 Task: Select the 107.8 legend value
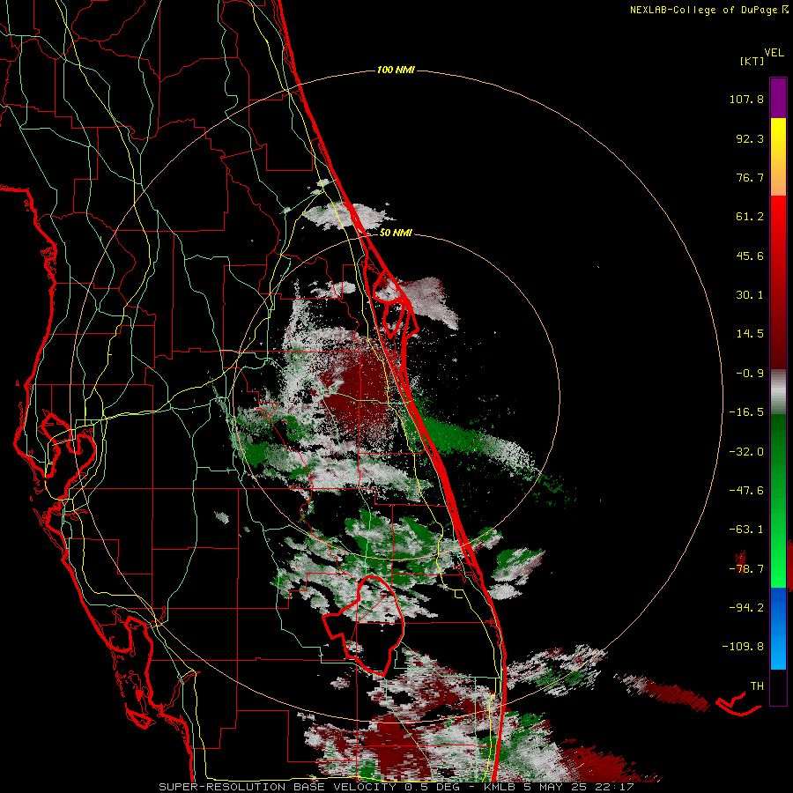(x=746, y=99)
